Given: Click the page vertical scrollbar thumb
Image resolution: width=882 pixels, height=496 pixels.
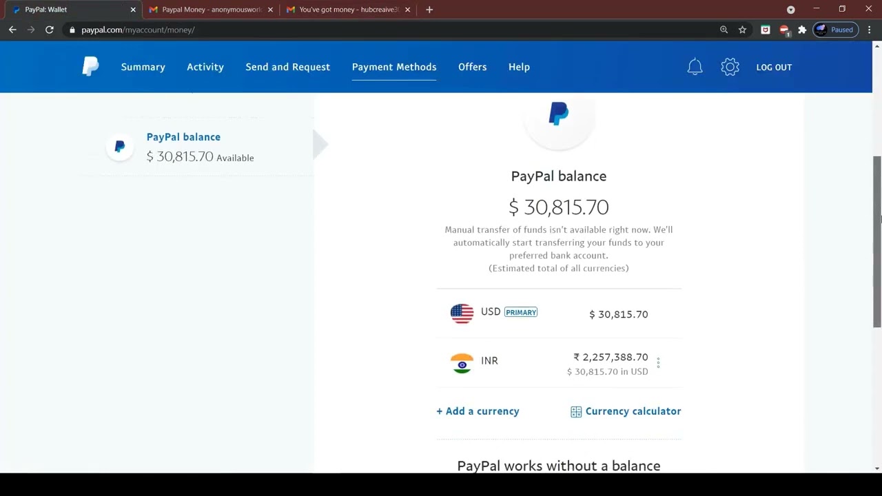Looking at the screenshot, I should [877, 241].
